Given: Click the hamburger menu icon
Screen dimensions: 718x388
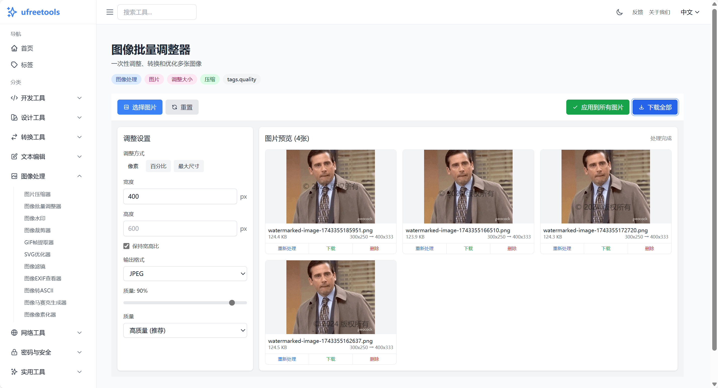Looking at the screenshot, I should tap(110, 12).
